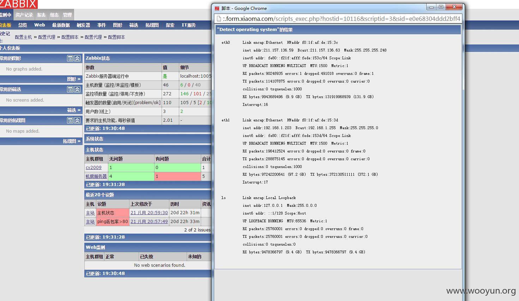Image resolution: width=519 pixels, height=301 pixels.
Task: Click the 最近20个议题 widget header
Action: click(x=148, y=195)
